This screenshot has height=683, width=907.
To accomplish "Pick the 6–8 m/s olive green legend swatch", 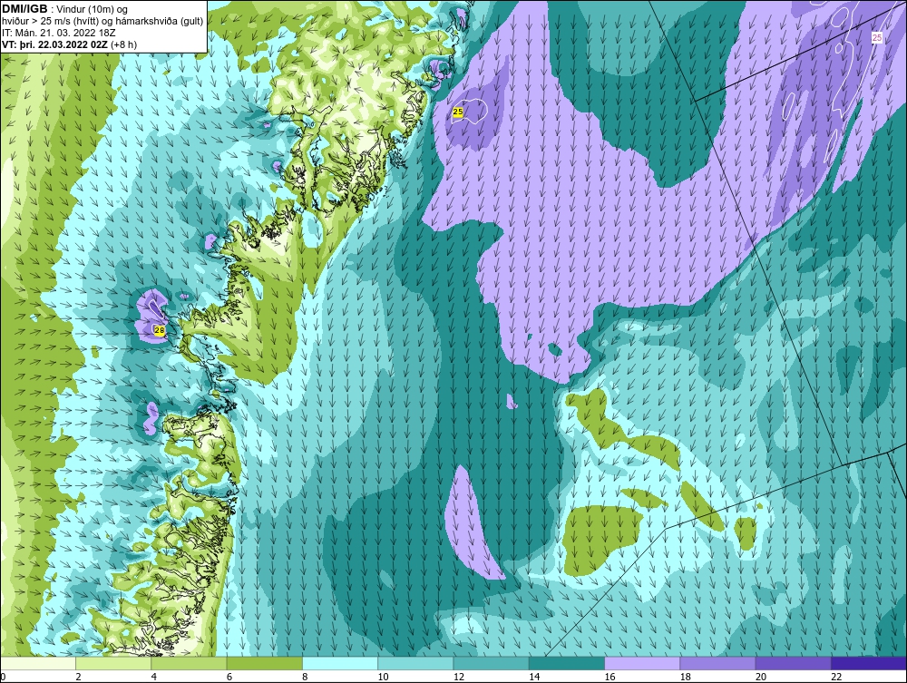I will click(264, 663).
